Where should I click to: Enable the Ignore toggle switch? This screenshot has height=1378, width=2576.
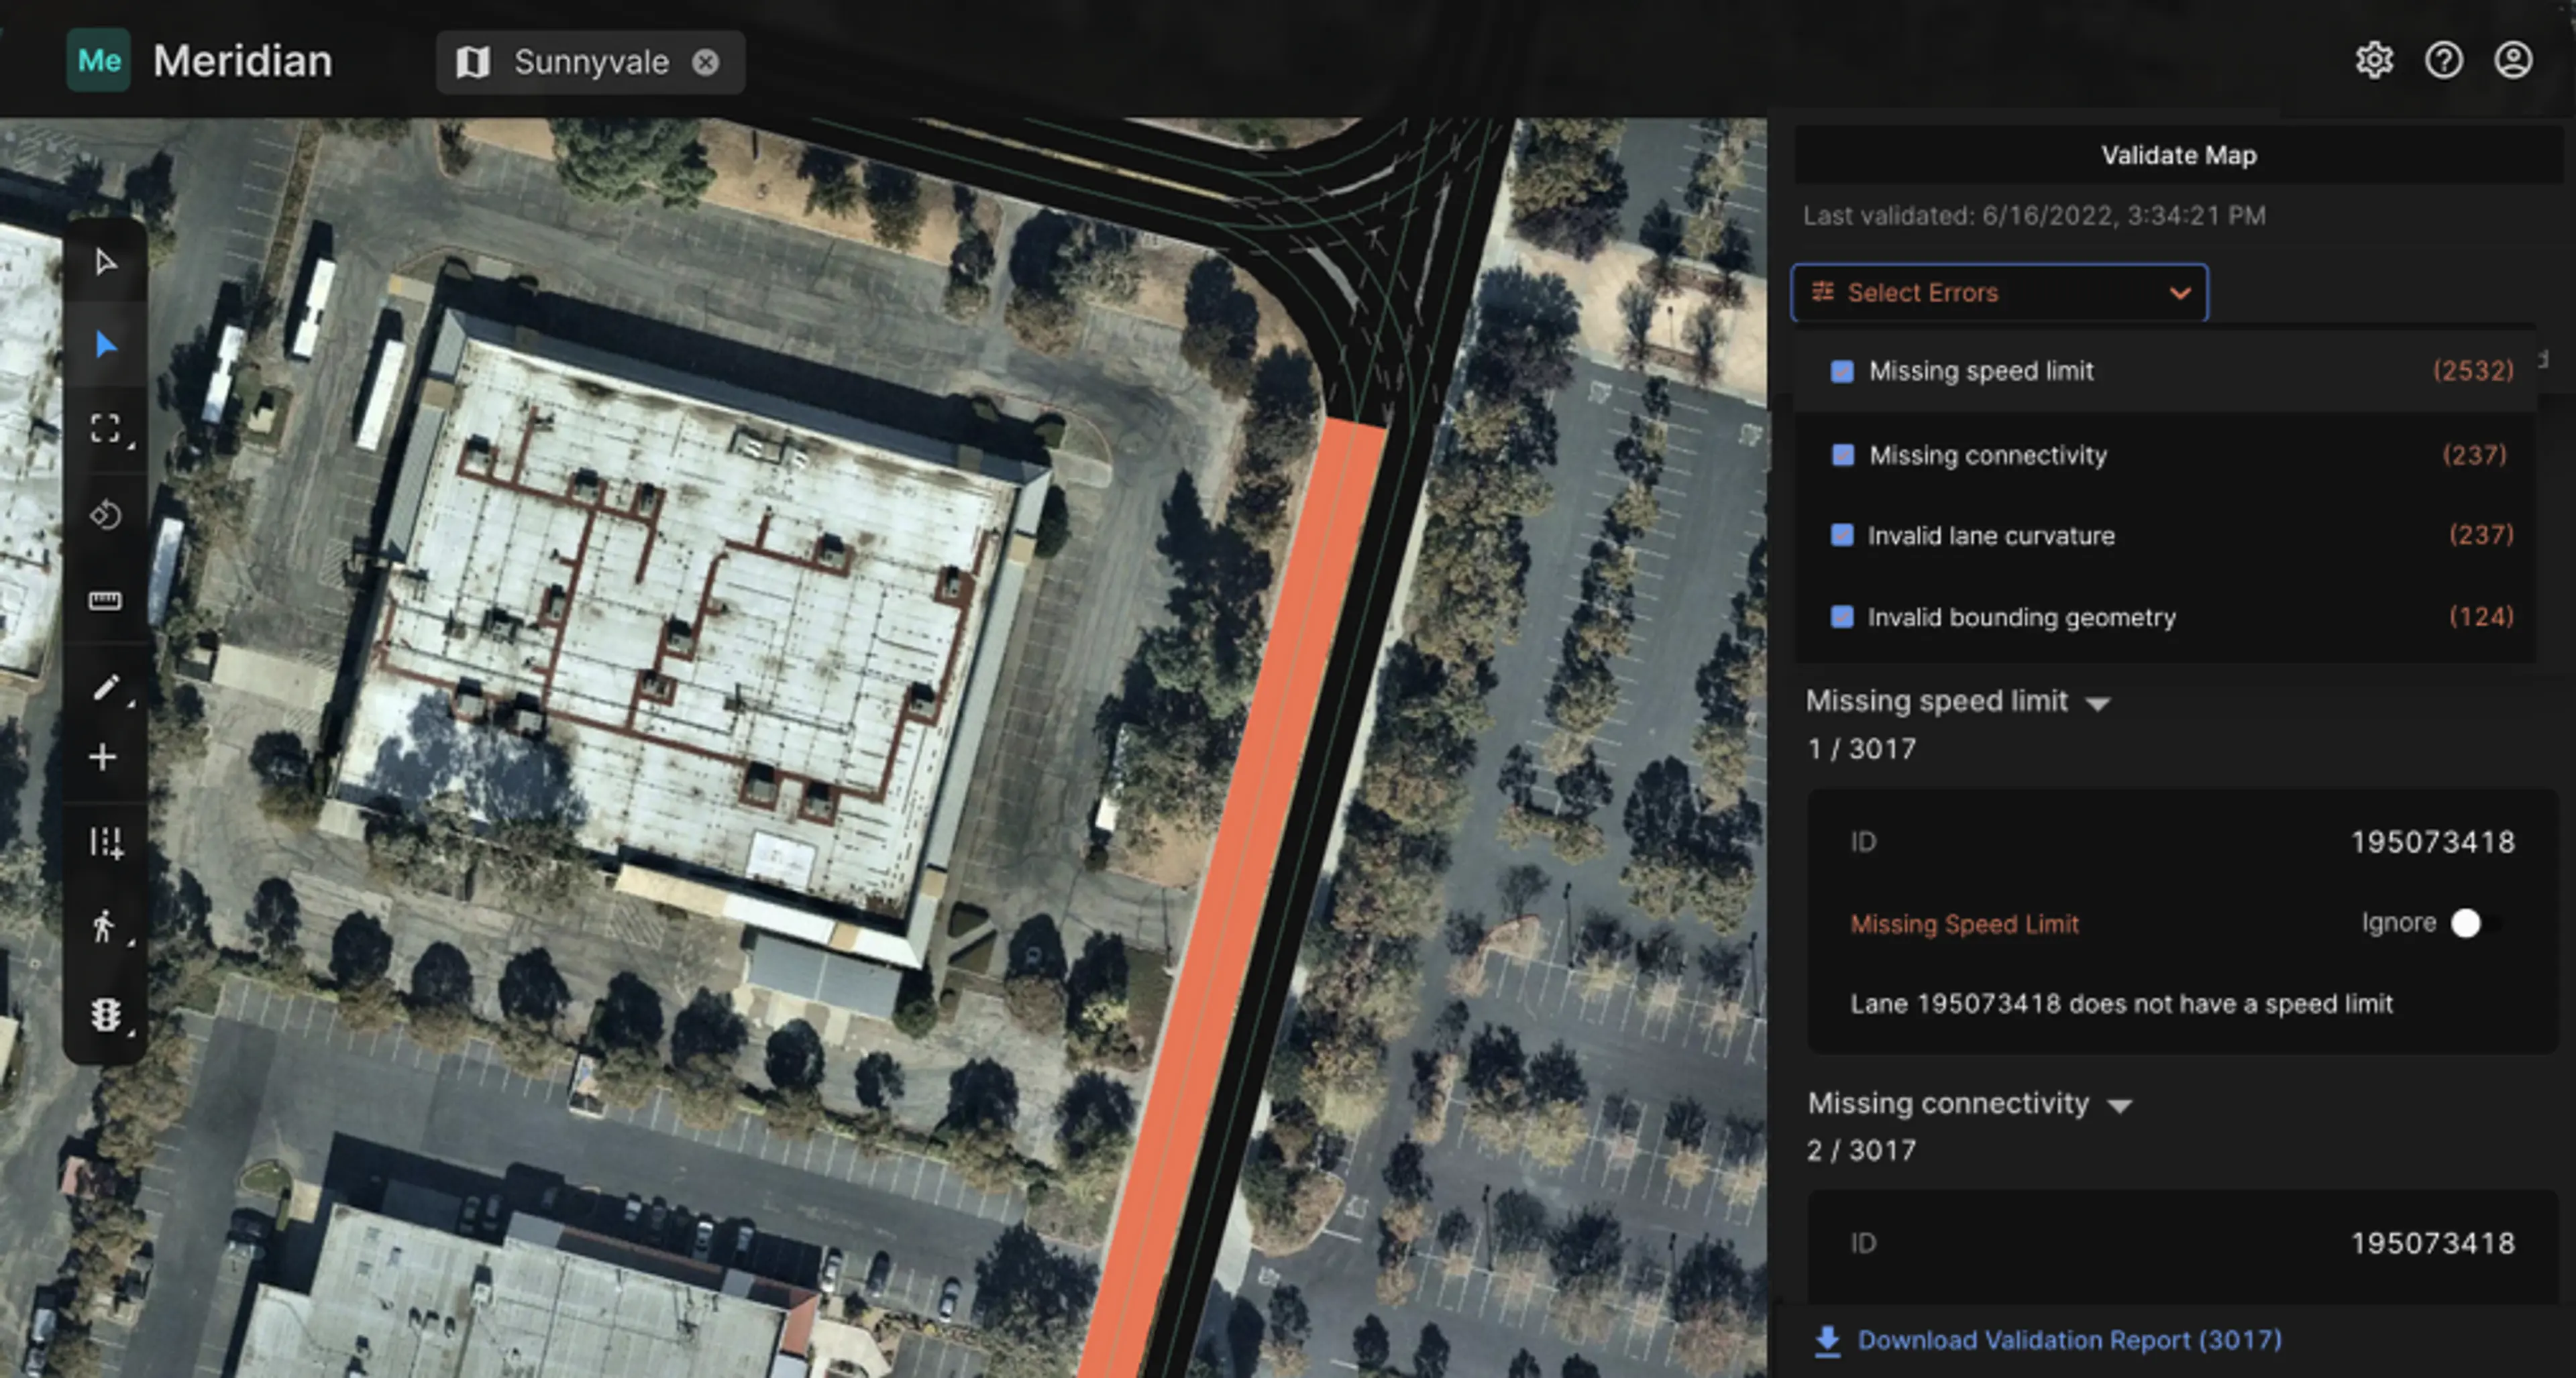2473,923
